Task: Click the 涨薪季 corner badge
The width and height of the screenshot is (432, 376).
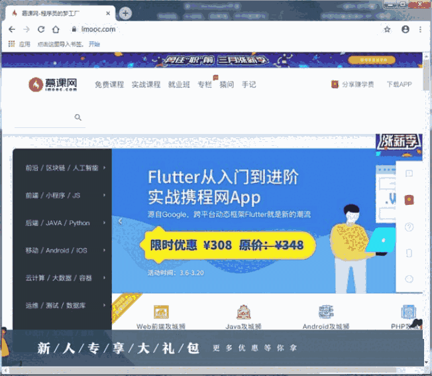Action: click(x=399, y=145)
